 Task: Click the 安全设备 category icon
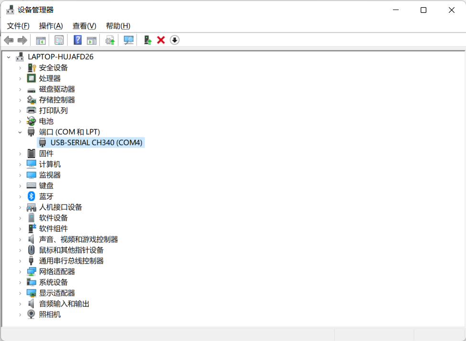[31, 68]
